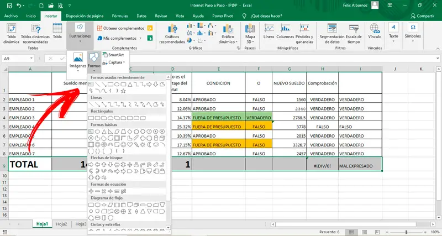The height and width of the screenshot is (236, 442).
Task: Click the Name Box showing A9
Action: 17,58
